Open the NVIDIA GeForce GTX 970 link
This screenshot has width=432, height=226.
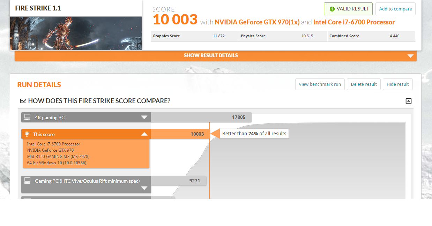(x=257, y=22)
